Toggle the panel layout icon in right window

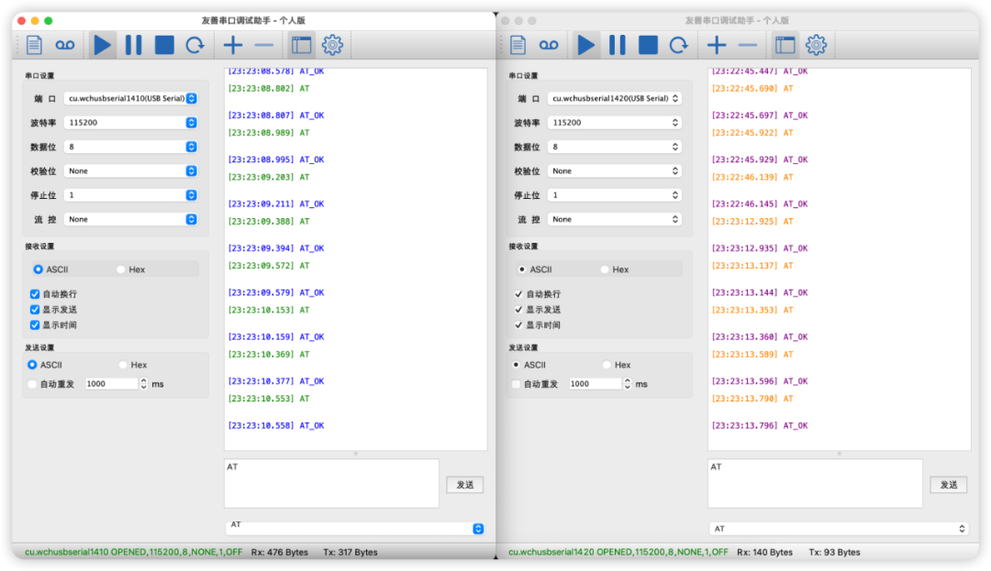pos(785,45)
